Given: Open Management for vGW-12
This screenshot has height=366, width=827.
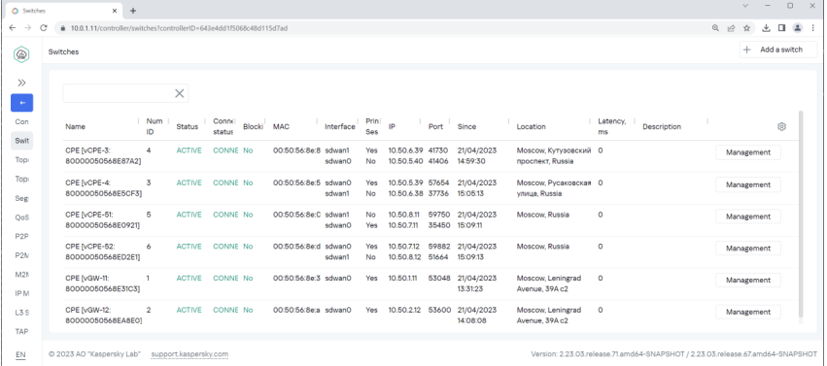Looking at the screenshot, I should pyautogui.click(x=748, y=312).
